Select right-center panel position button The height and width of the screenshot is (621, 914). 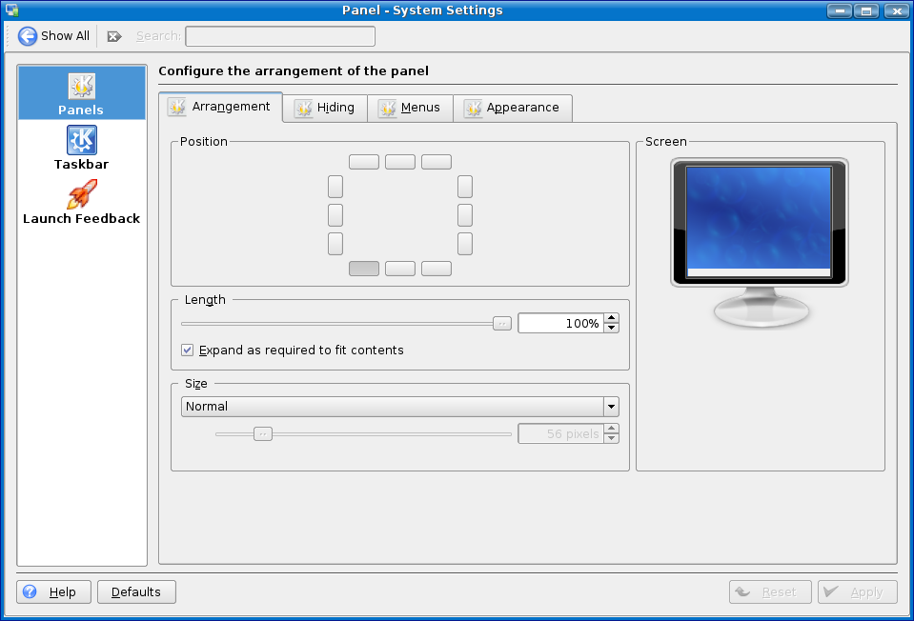(465, 215)
